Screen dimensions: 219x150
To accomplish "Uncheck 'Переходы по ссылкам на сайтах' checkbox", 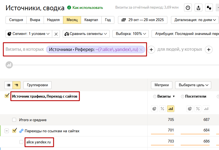I will coord(14,130).
